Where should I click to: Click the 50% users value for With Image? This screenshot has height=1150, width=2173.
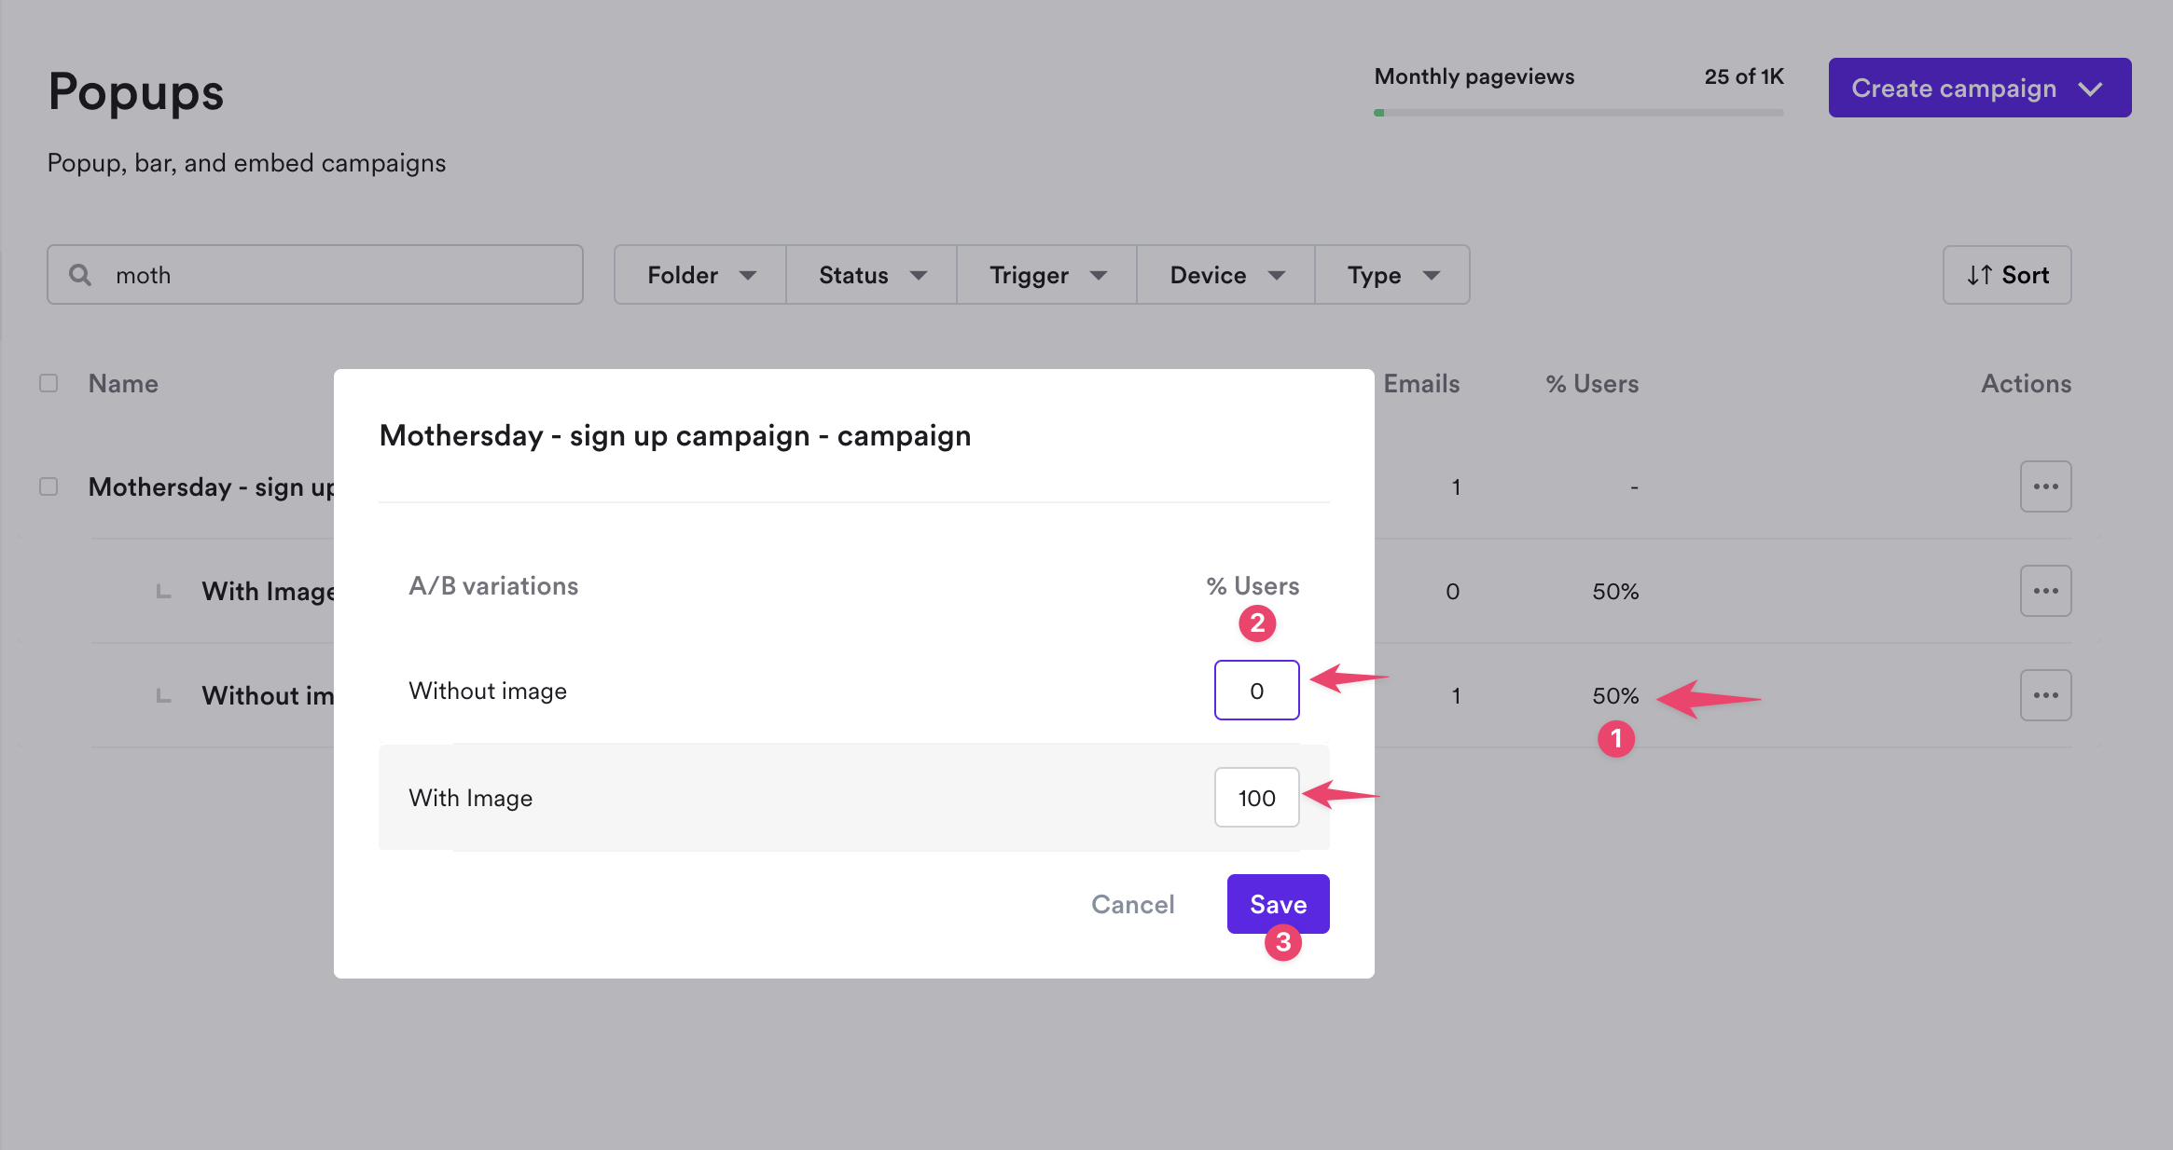pyautogui.click(x=1615, y=591)
